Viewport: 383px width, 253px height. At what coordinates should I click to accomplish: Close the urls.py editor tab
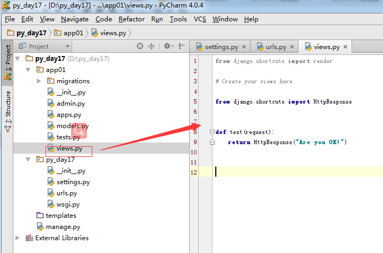pos(293,47)
